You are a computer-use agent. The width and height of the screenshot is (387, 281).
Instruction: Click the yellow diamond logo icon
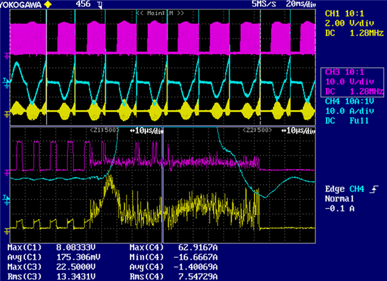tap(47, 5)
